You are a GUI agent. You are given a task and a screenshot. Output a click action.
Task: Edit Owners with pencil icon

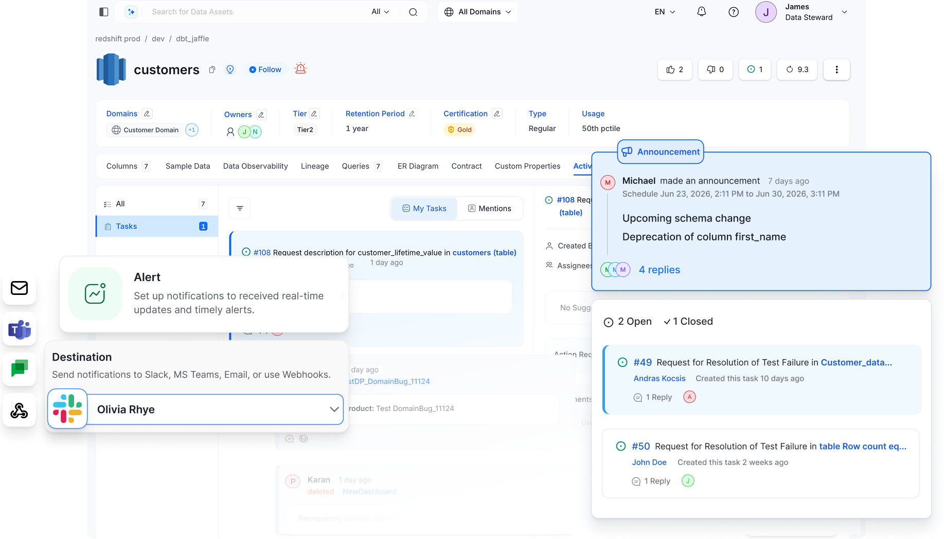click(261, 115)
